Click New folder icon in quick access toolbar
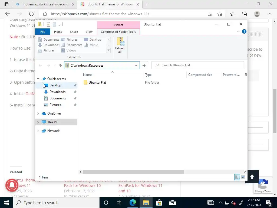Screen dimensions: 277x208 [54, 24]
